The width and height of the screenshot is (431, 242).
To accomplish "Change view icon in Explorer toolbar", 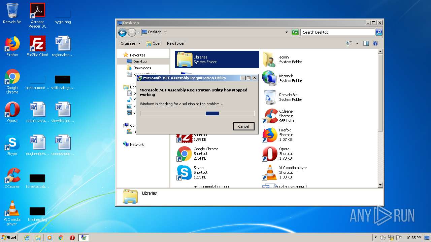I will 349,43.
